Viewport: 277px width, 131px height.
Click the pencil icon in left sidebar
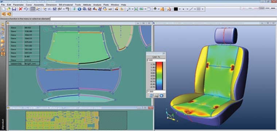tap(3, 29)
